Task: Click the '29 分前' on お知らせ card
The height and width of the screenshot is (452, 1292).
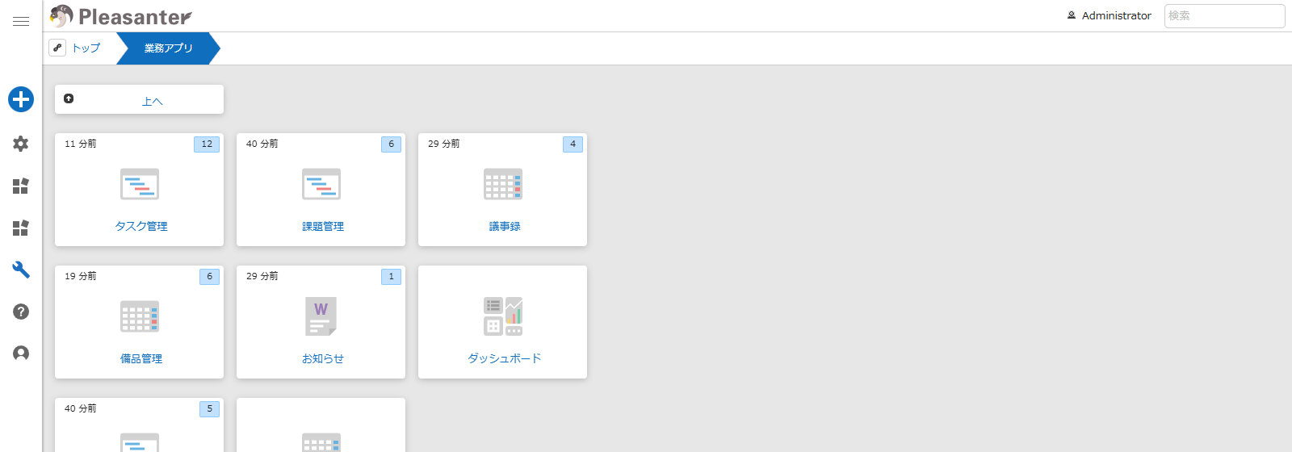Action: pyautogui.click(x=262, y=276)
